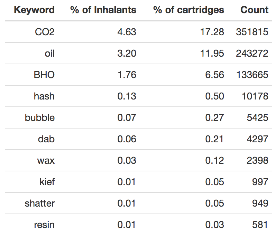276x237 pixels.
Task: Click the wax keyword cell
Action: (46, 161)
